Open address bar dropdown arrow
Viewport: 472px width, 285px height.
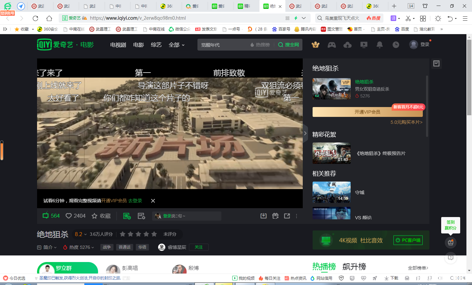tap(304, 18)
